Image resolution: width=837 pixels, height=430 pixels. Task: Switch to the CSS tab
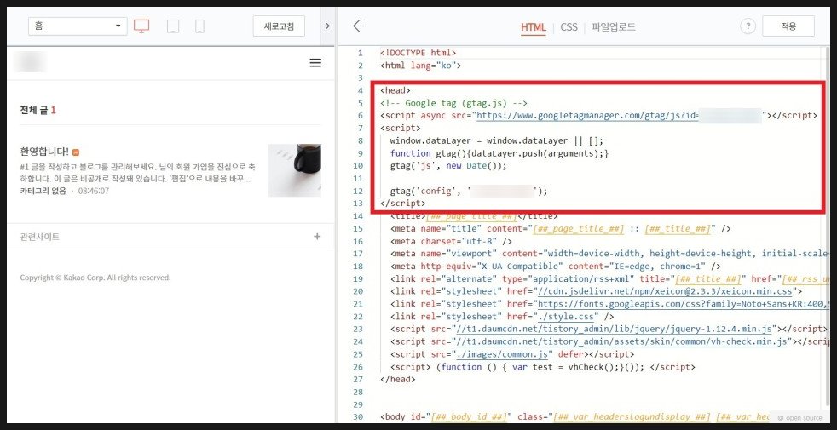[569, 27]
